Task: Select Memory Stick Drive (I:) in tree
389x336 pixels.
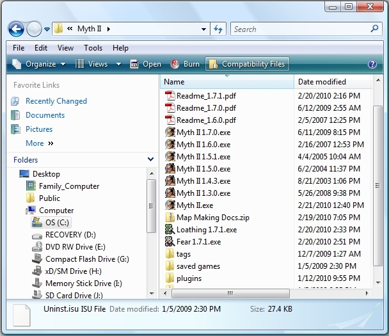Action: click(x=84, y=284)
